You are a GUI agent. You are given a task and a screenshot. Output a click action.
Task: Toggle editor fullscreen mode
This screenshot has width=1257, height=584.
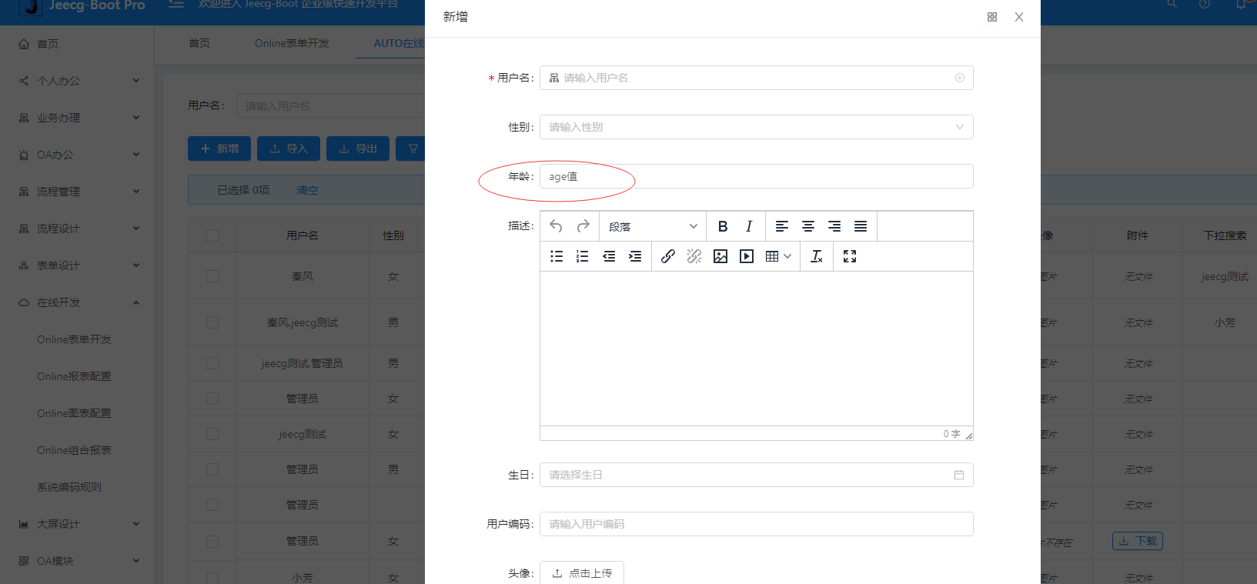click(850, 256)
